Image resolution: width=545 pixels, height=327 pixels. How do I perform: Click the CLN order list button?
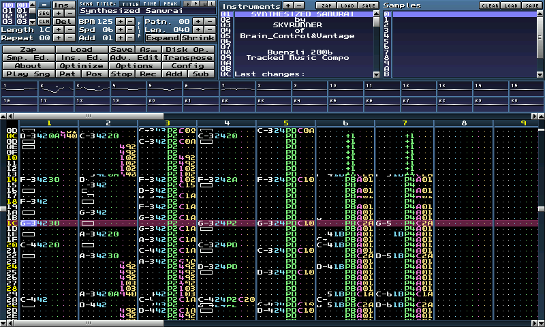tap(44, 22)
